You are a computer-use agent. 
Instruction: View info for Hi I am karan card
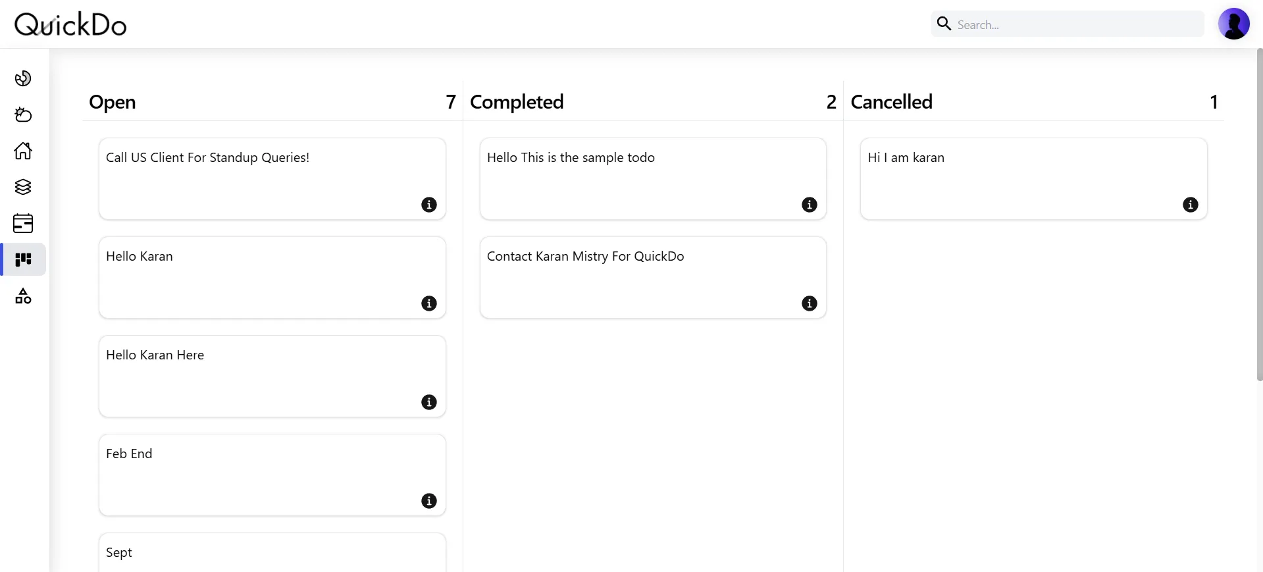pyautogui.click(x=1191, y=205)
